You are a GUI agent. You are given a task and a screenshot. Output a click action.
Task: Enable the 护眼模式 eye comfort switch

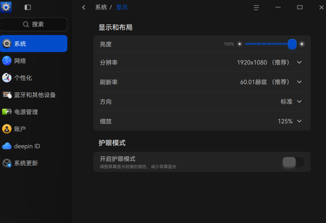tap(293, 162)
